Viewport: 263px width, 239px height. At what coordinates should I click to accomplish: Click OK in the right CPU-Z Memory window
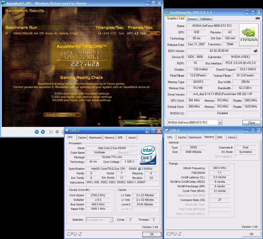pyautogui.click(x=252, y=234)
